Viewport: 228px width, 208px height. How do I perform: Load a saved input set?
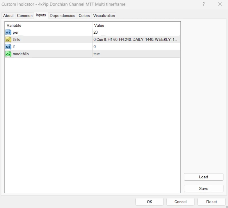click(x=204, y=177)
